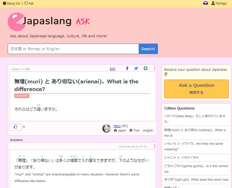
Task: Go to Ask in top navigation
Action: [x=29, y=3]
